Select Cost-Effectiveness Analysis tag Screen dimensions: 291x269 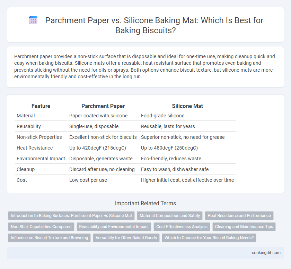pos(182,227)
